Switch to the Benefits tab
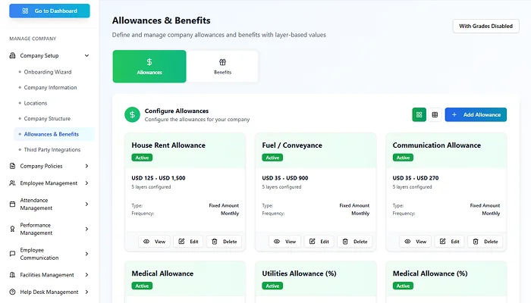531x303 pixels. pyautogui.click(x=222, y=67)
